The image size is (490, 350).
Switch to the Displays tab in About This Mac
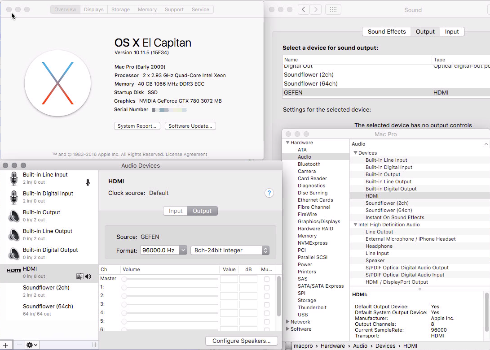[94, 10]
